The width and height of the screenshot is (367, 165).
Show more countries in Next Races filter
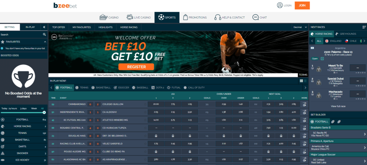click(364, 41)
